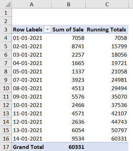This screenshot has height=151, width=133.
Task: Select running total 50797
Action: coord(107,130)
